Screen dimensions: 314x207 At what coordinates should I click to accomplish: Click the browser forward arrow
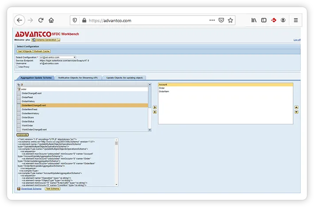pyautogui.click(x=30, y=20)
